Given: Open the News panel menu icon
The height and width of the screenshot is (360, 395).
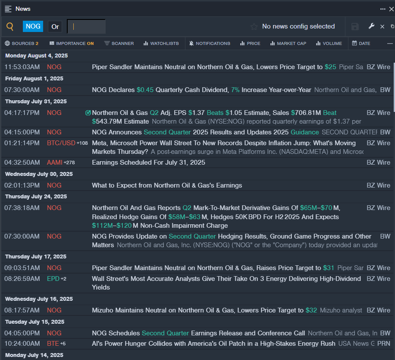Looking at the screenshot, I should tap(8, 9).
